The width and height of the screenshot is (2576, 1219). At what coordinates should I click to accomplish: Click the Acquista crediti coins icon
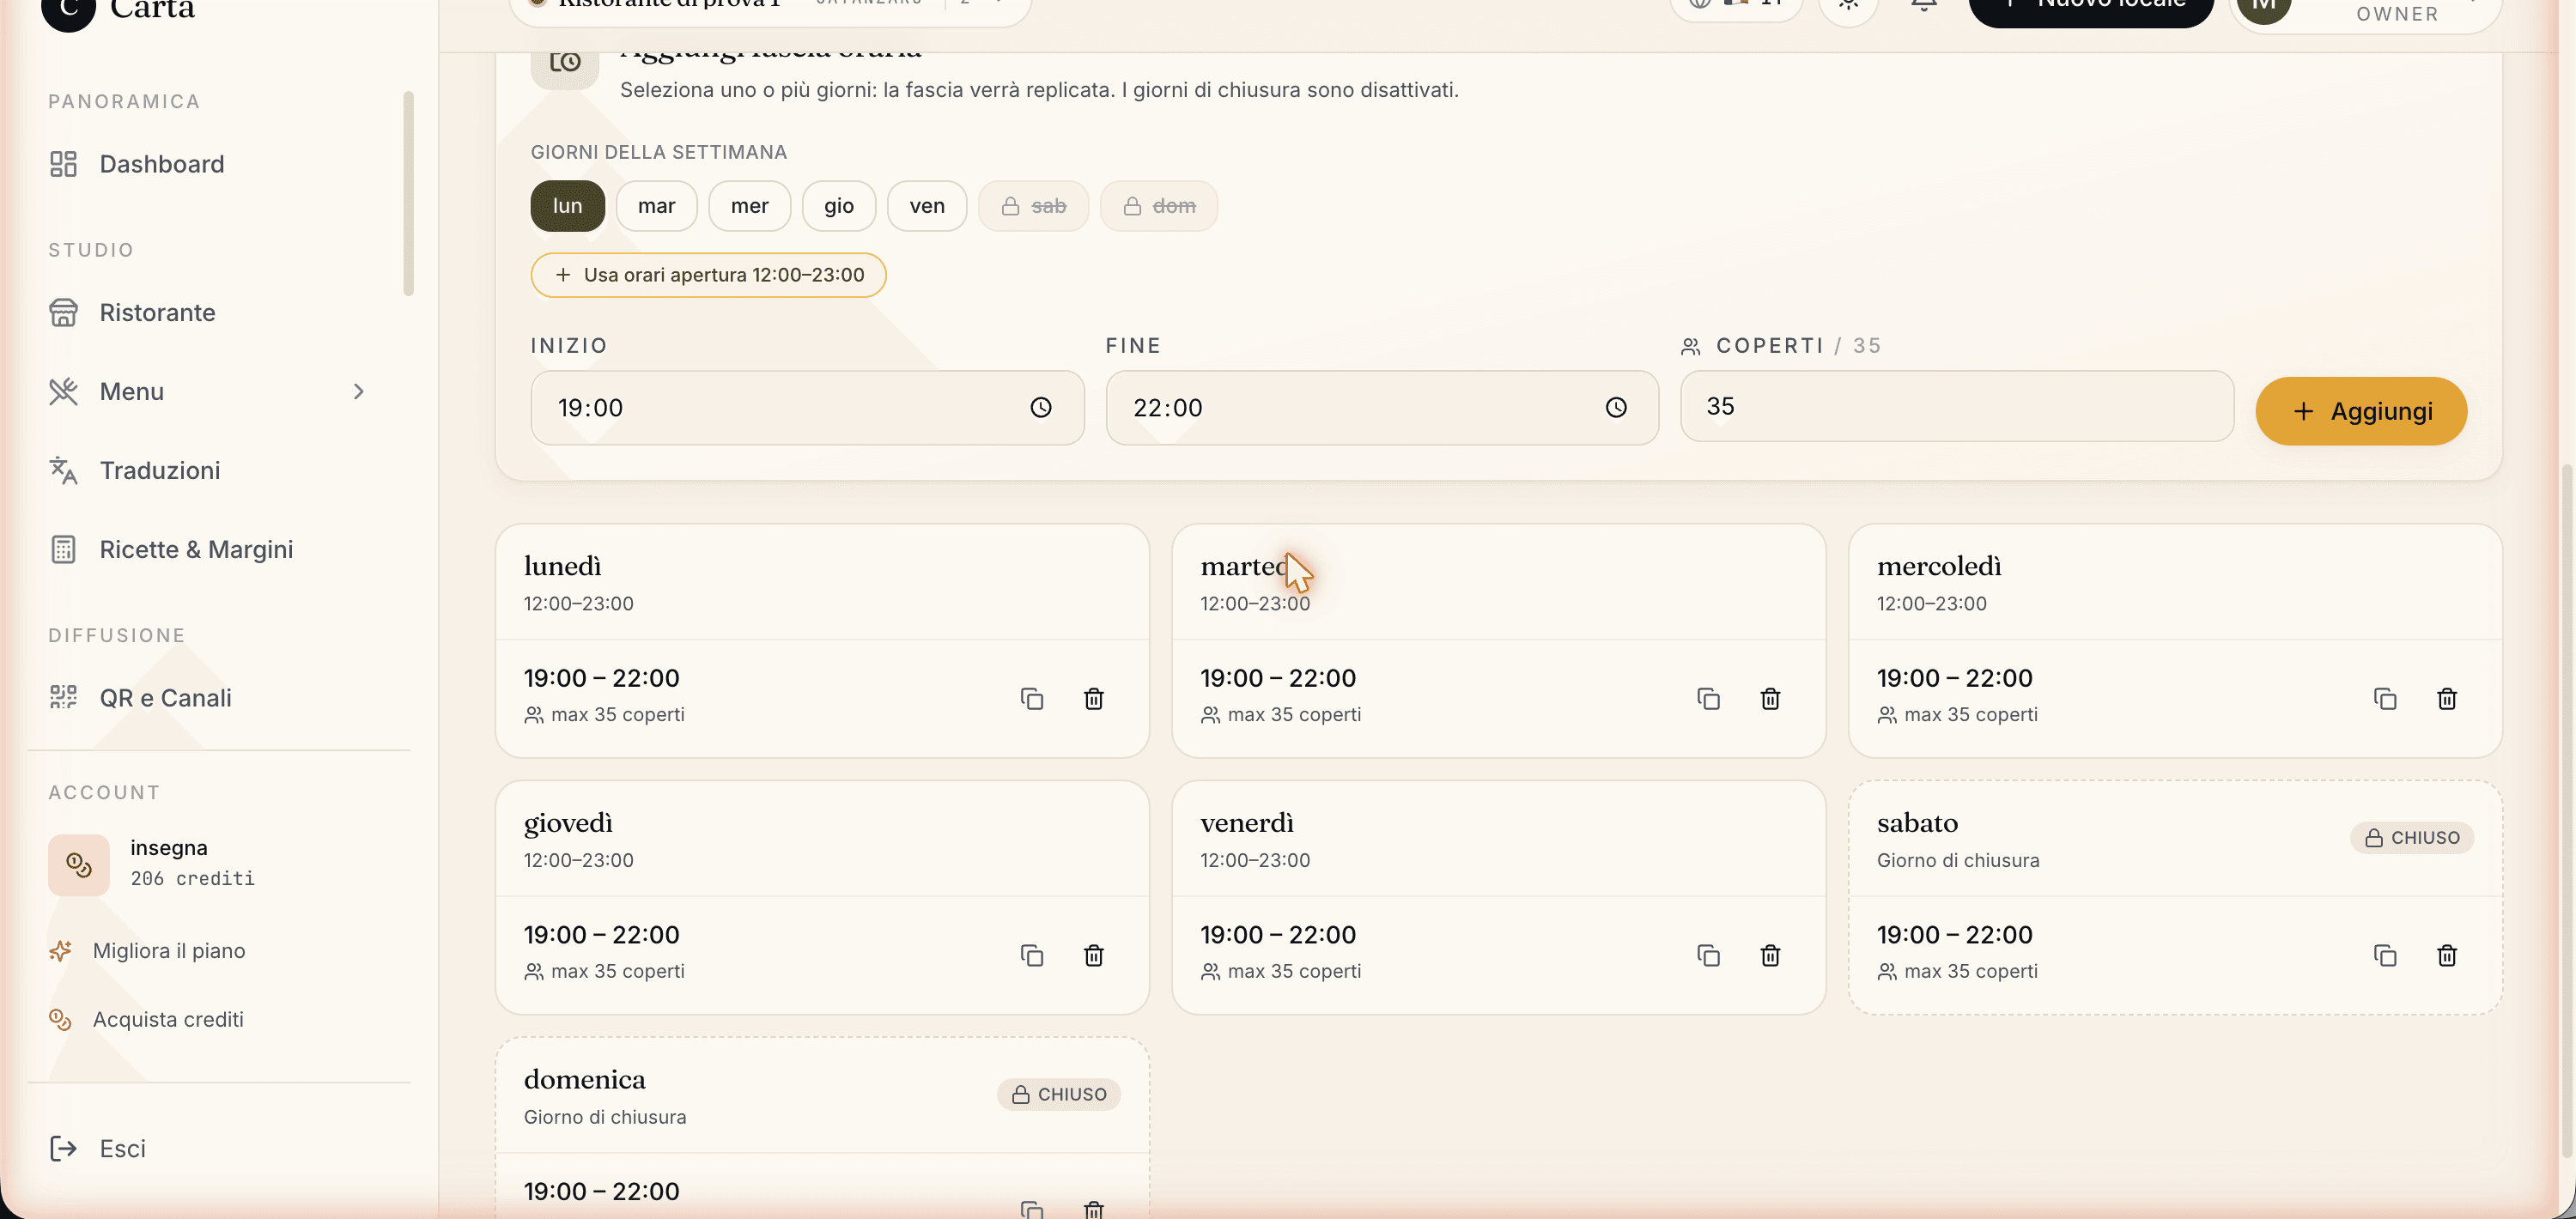coord(60,1020)
